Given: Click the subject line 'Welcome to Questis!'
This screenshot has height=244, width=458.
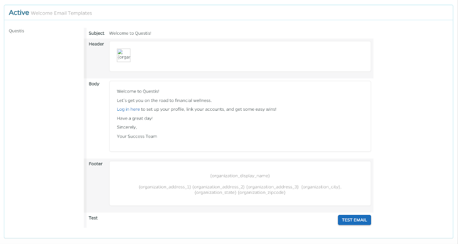Looking at the screenshot, I should (x=130, y=33).
